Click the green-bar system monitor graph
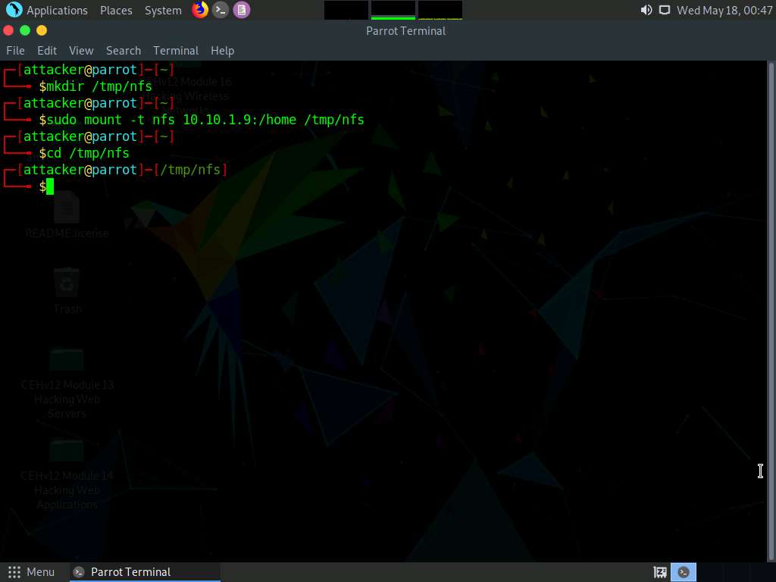 [393, 10]
